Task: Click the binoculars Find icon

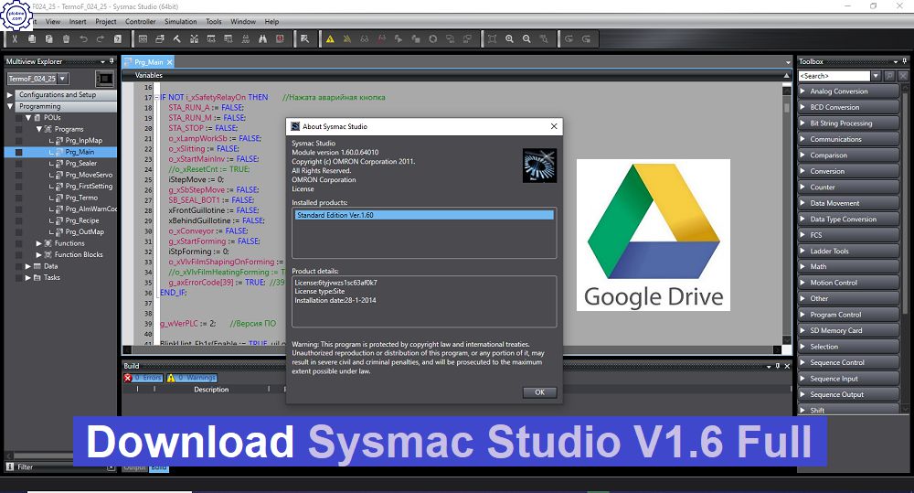Action: click(261, 38)
